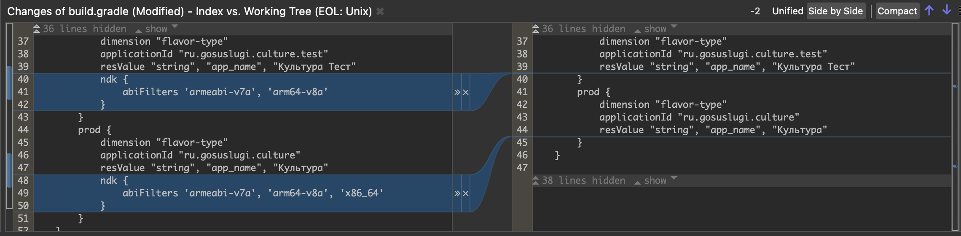961x236 pixels.
Task: Remove left block lines 48-50 using × icon
Action: 466,193
